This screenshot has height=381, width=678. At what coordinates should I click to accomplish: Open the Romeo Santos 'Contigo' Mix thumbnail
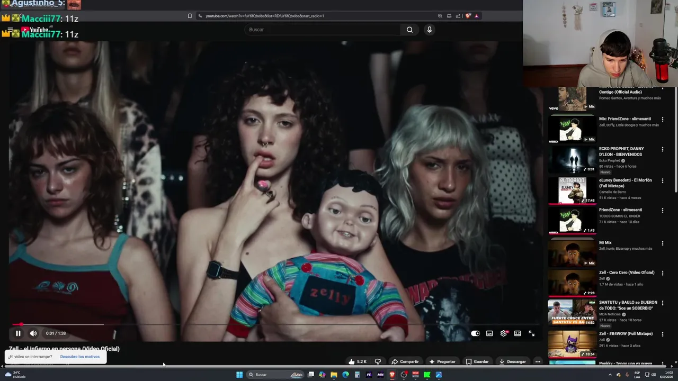coord(572,99)
